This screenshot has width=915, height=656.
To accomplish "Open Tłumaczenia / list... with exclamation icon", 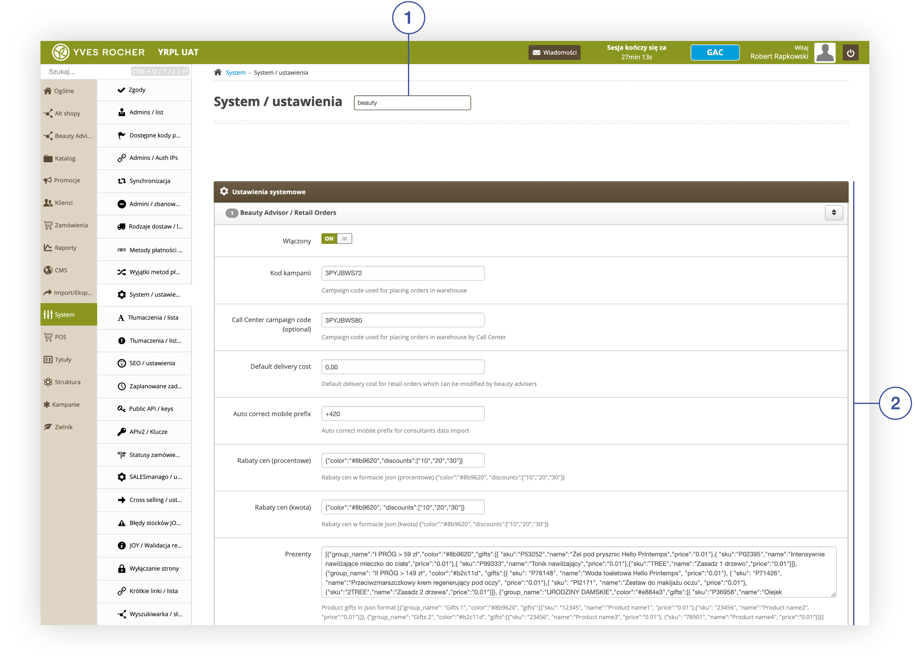I will coord(144,341).
